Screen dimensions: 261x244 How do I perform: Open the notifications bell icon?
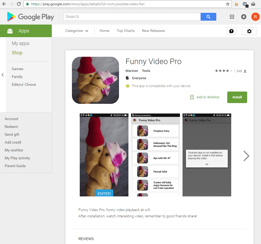point(244,17)
